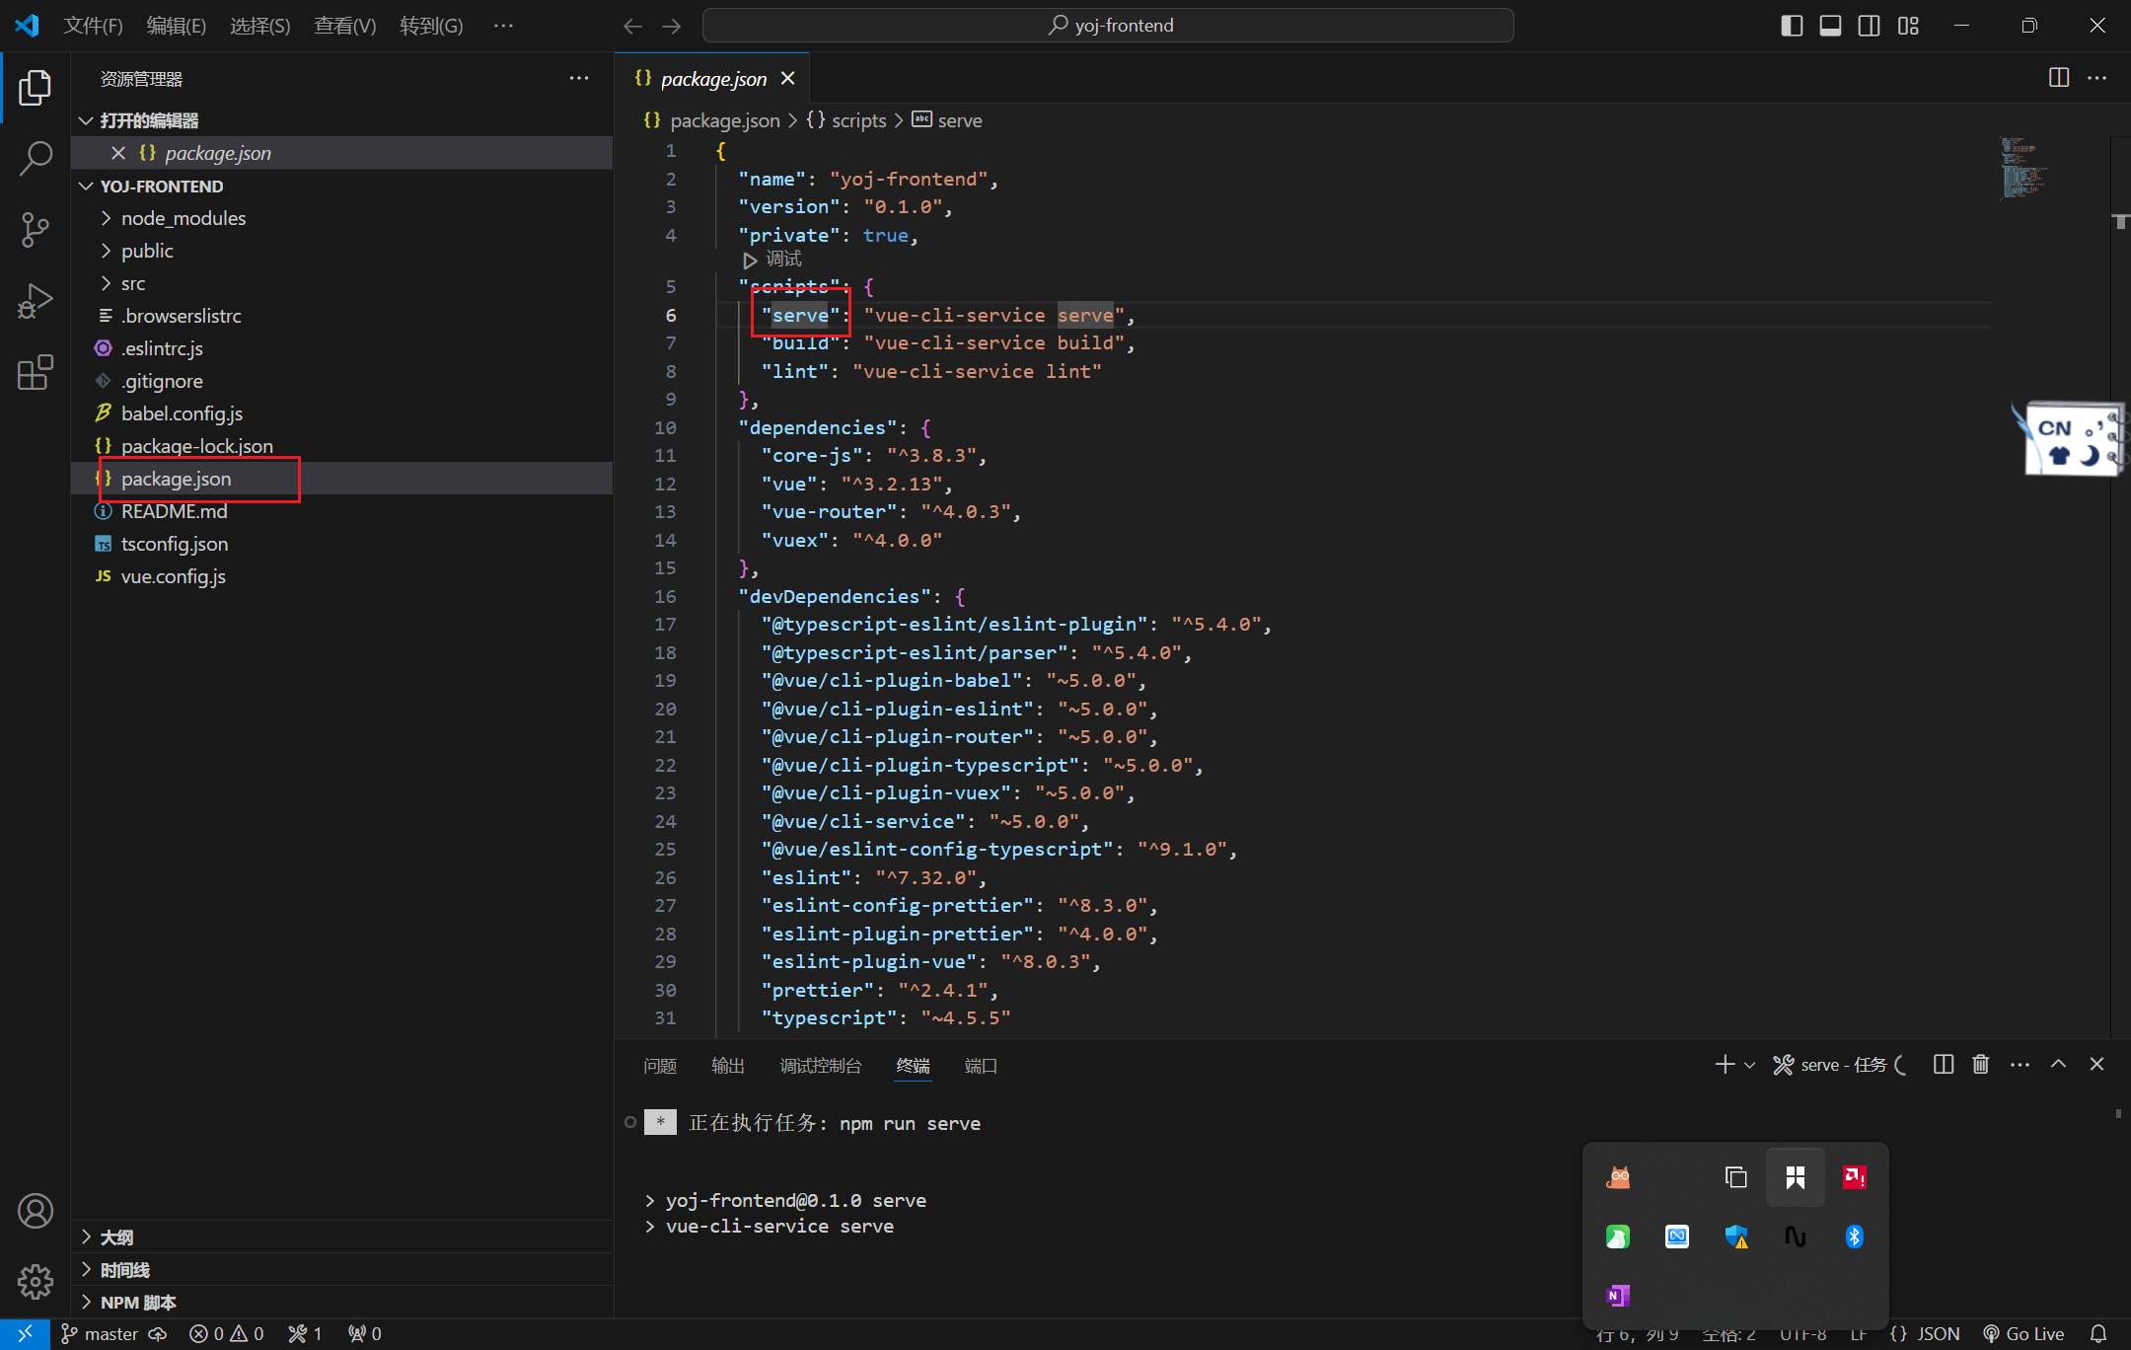Collapse the YOJ-FRONTEND folder section
The image size is (2131, 1350).
pos(86,187)
